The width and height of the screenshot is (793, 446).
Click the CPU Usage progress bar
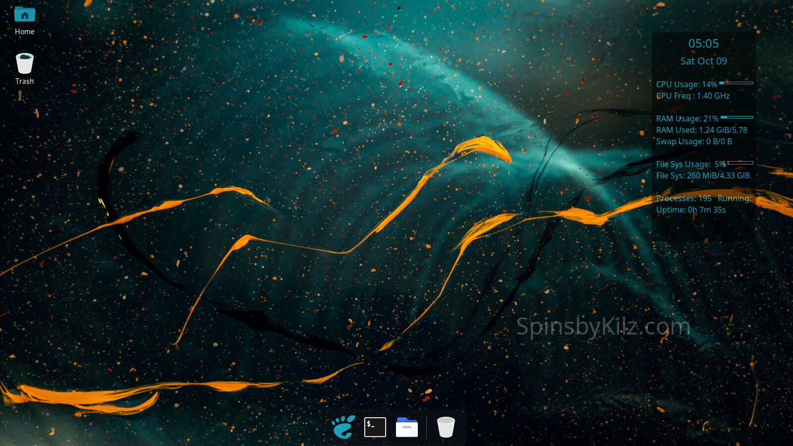tap(736, 83)
